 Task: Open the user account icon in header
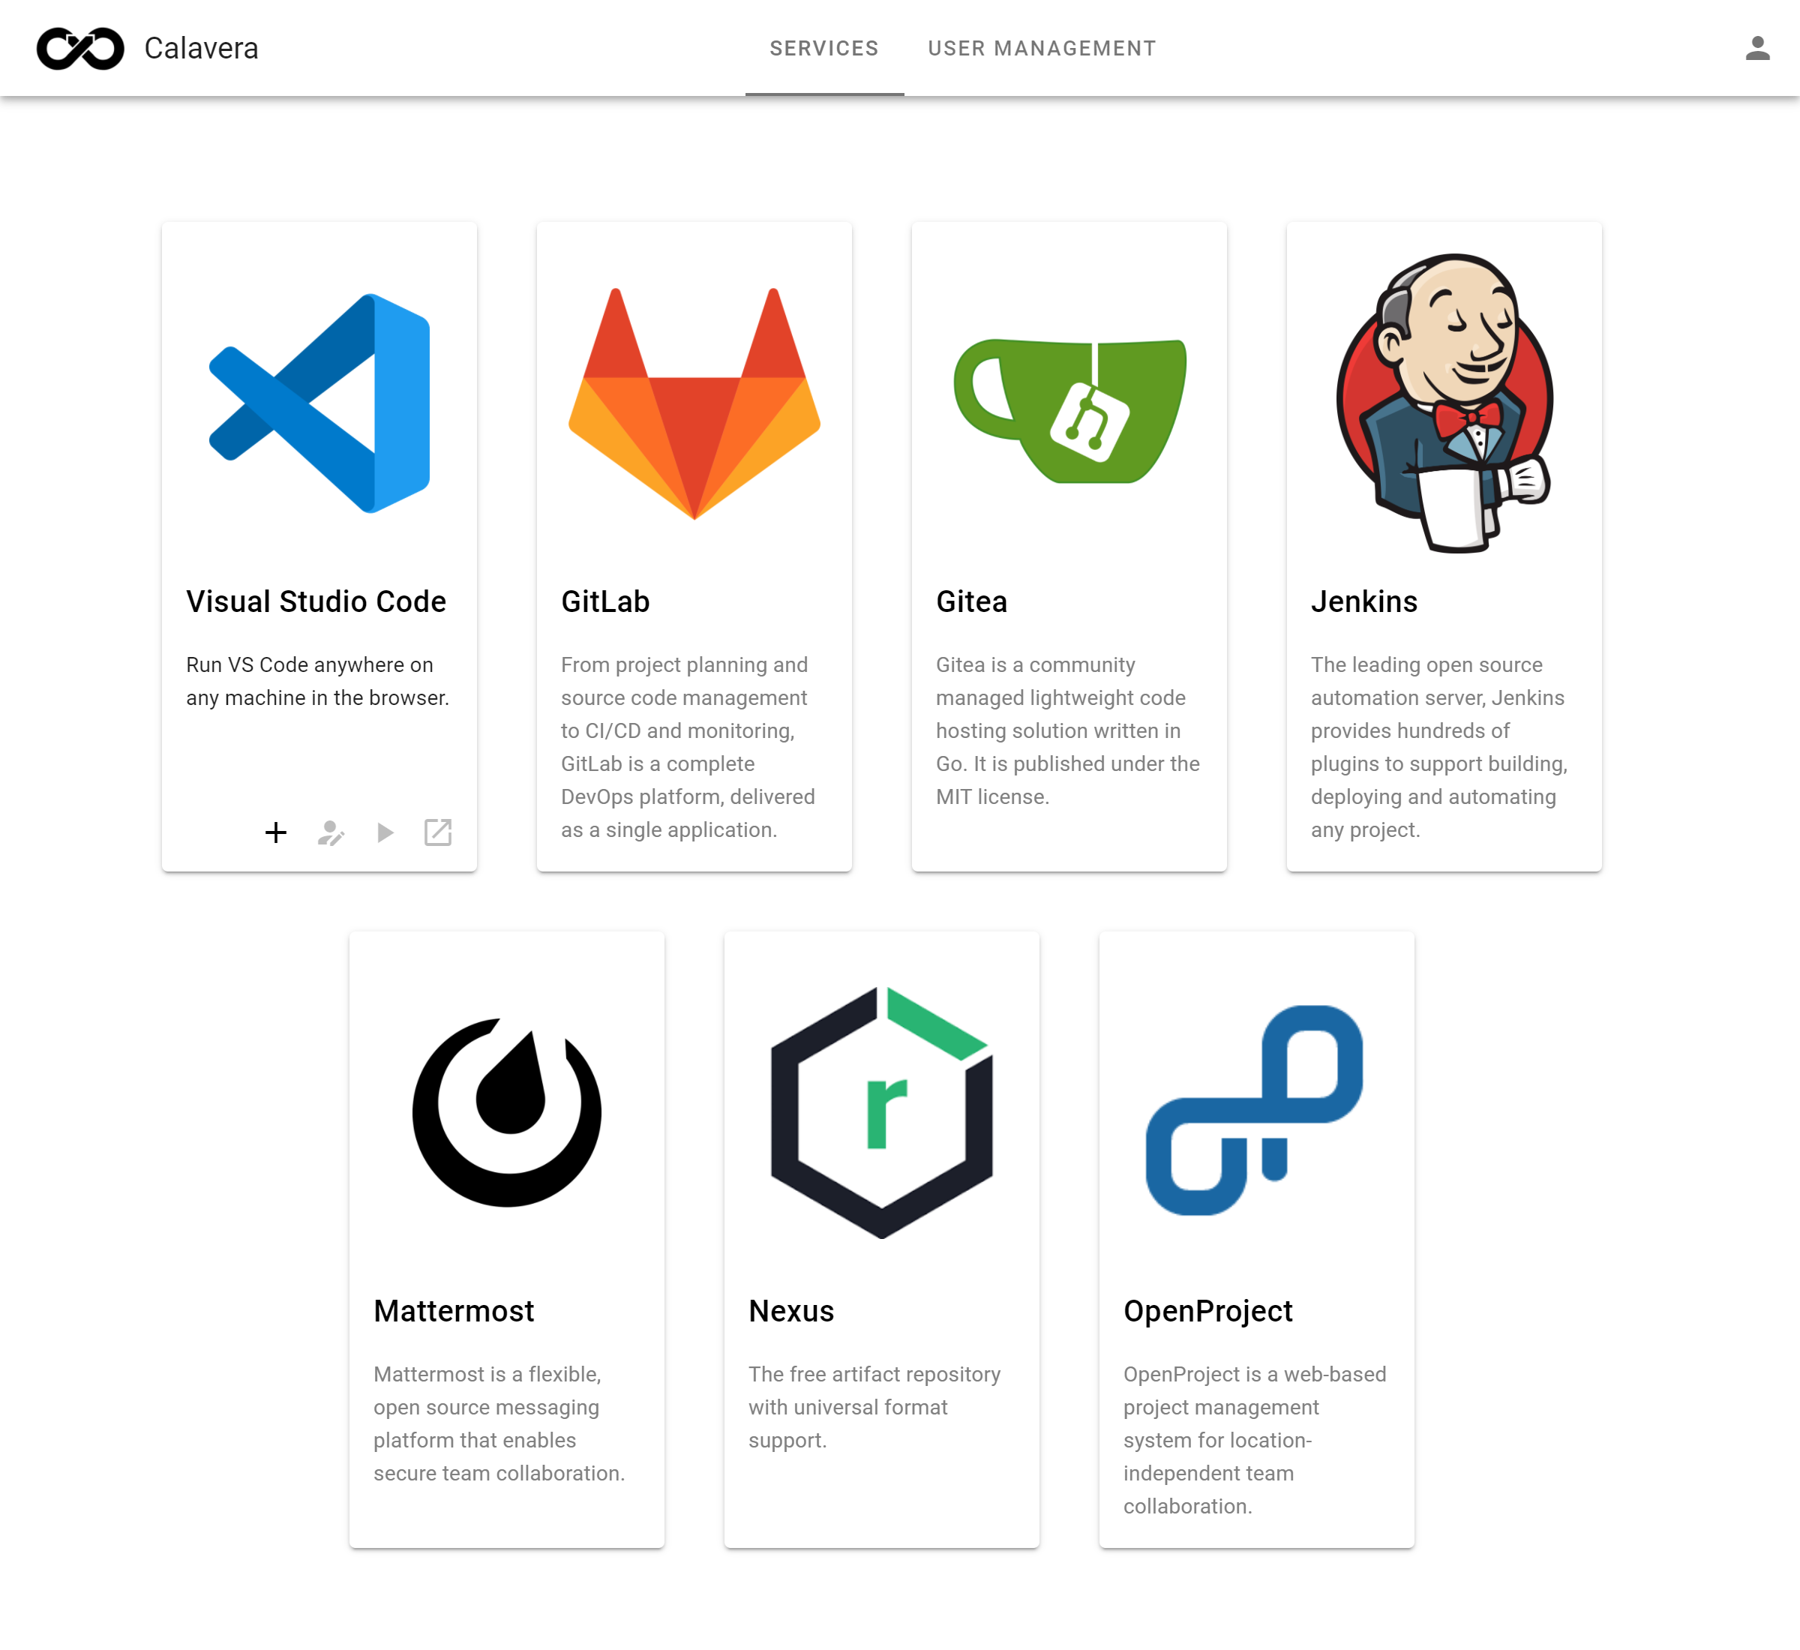[1756, 48]
